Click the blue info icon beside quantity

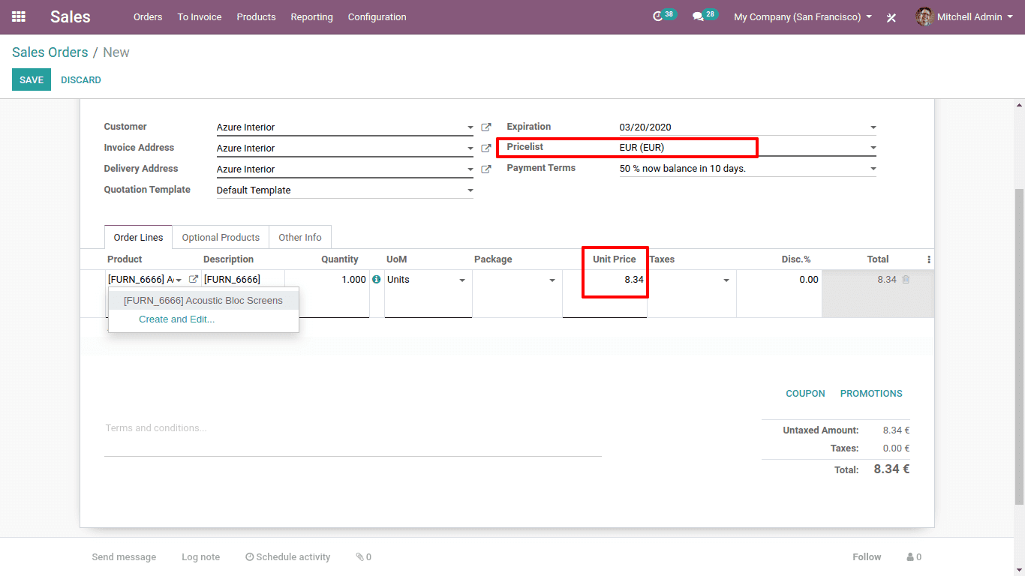pyautogui.click(x=377, y=279)
